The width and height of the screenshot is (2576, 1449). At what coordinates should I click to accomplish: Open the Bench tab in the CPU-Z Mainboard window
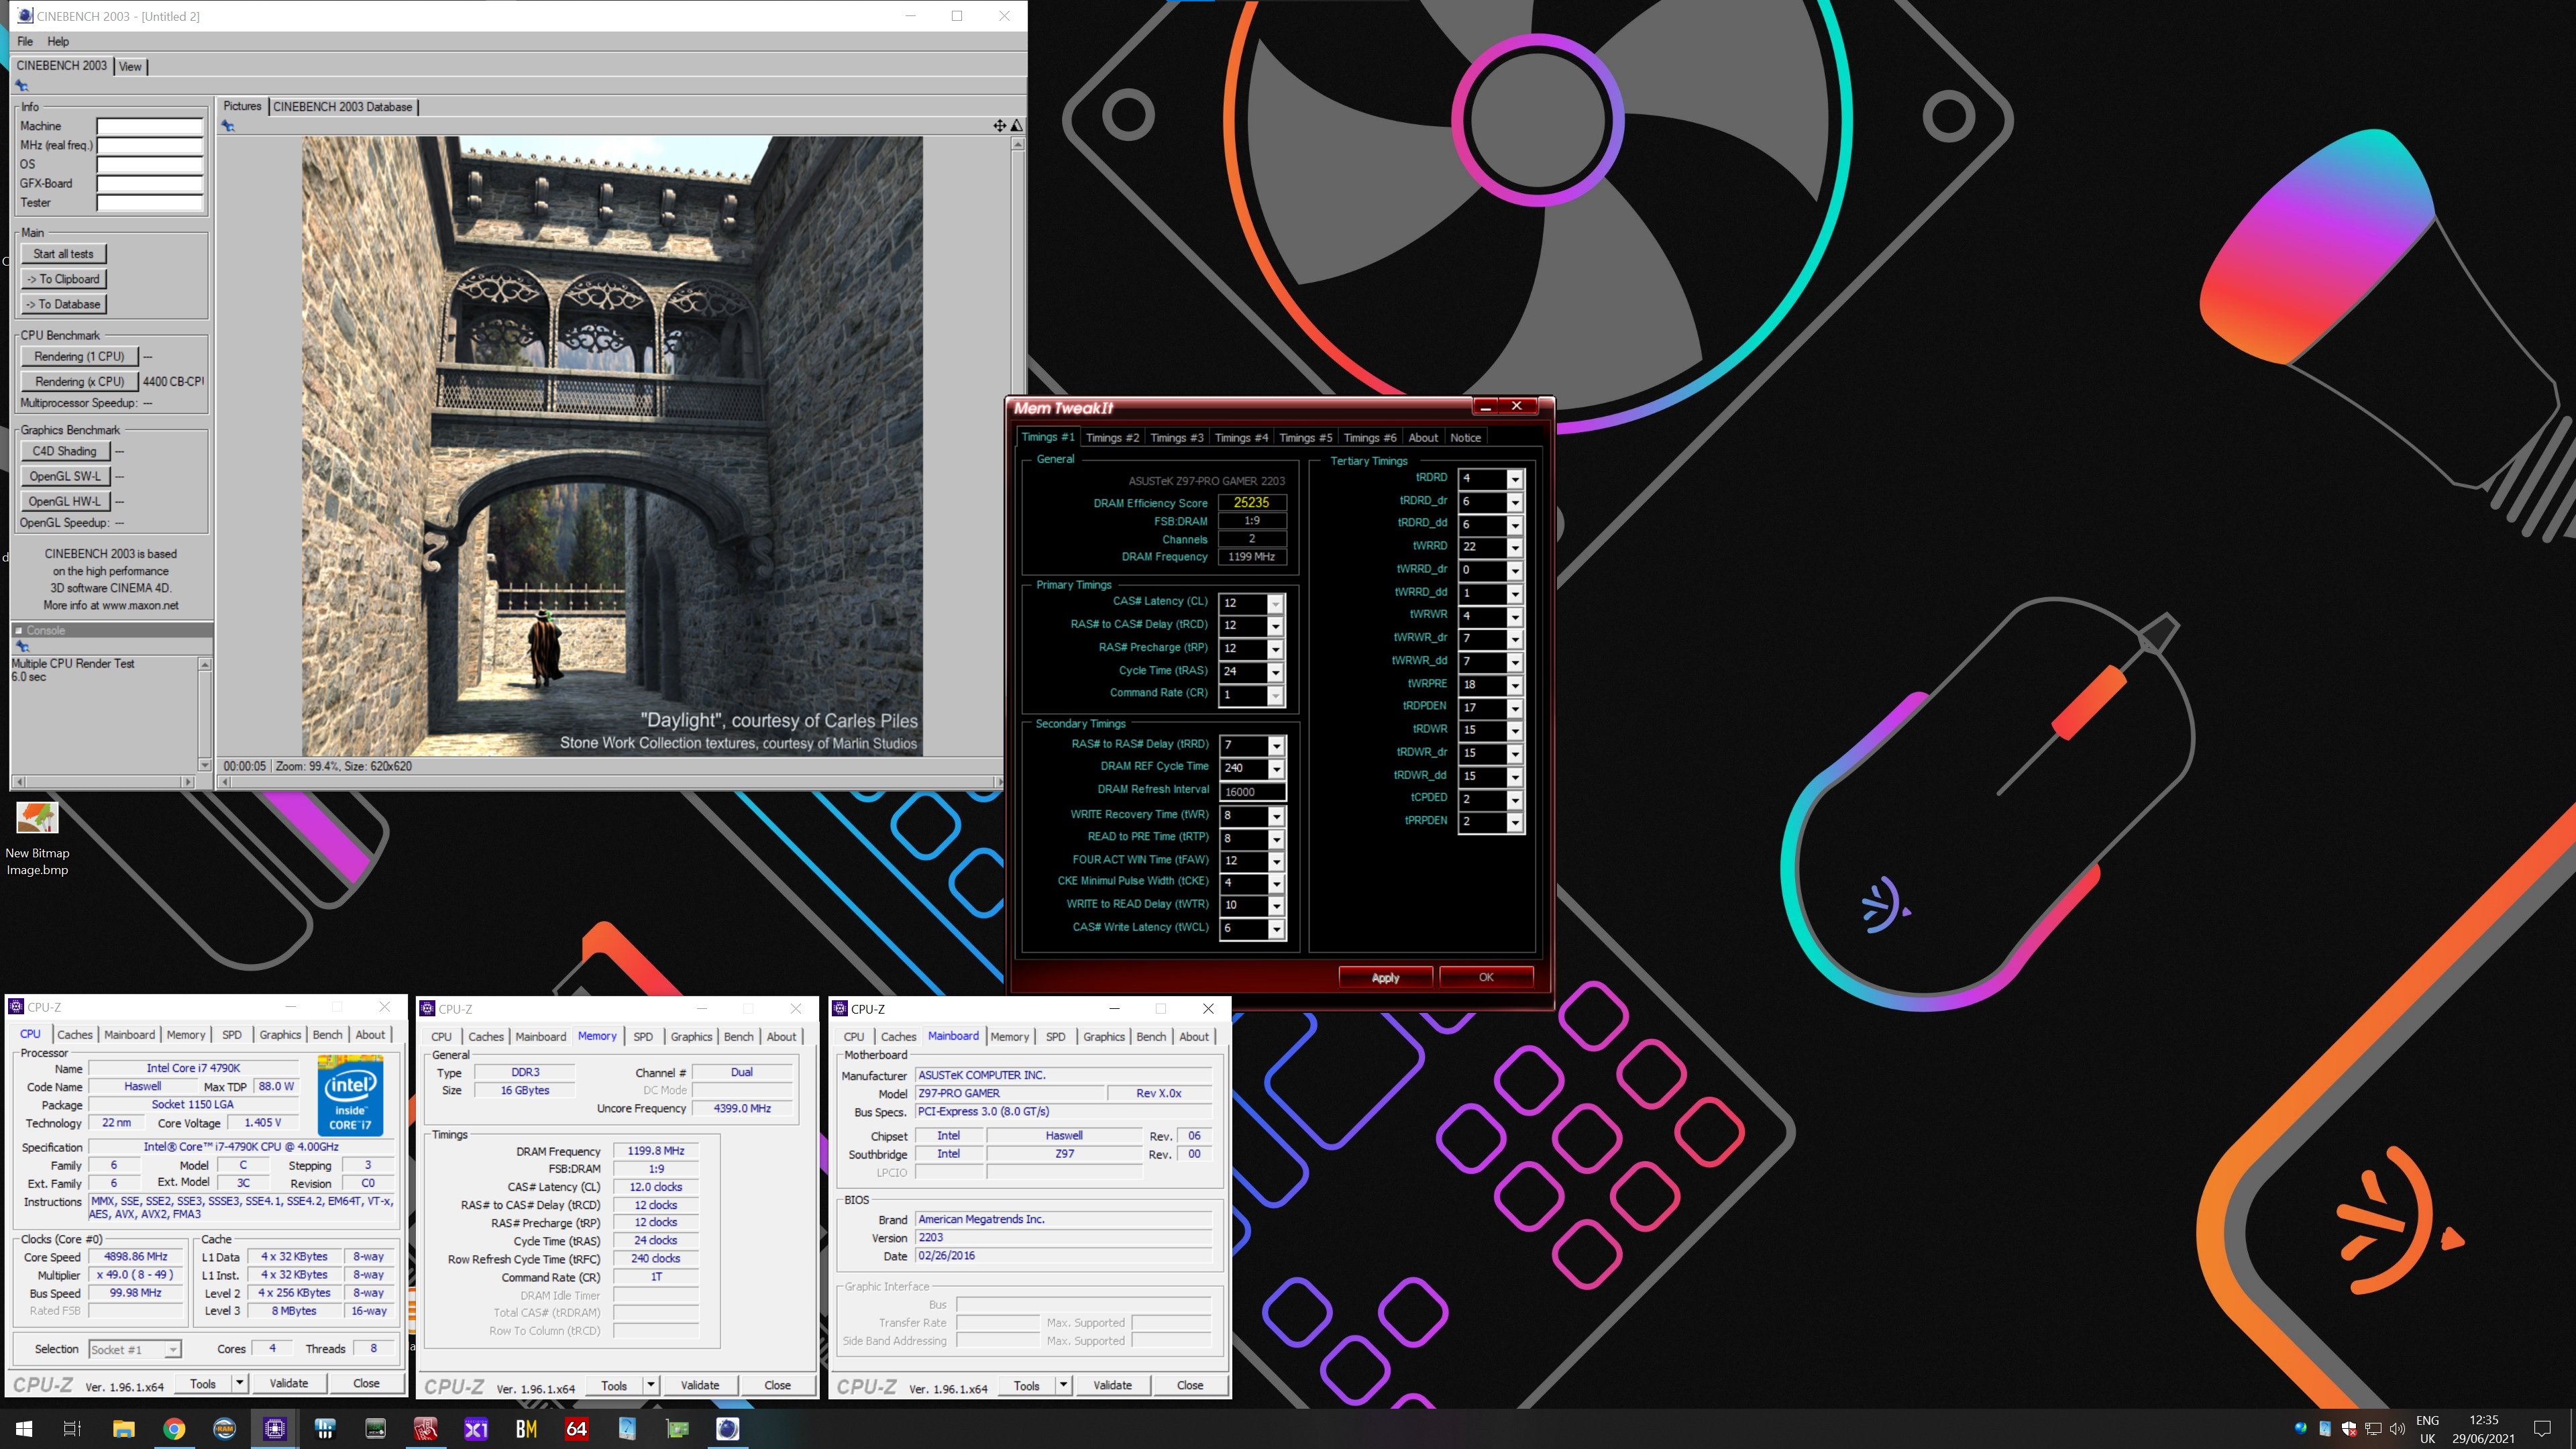pyautogui.click(x=1151, y=1036)
